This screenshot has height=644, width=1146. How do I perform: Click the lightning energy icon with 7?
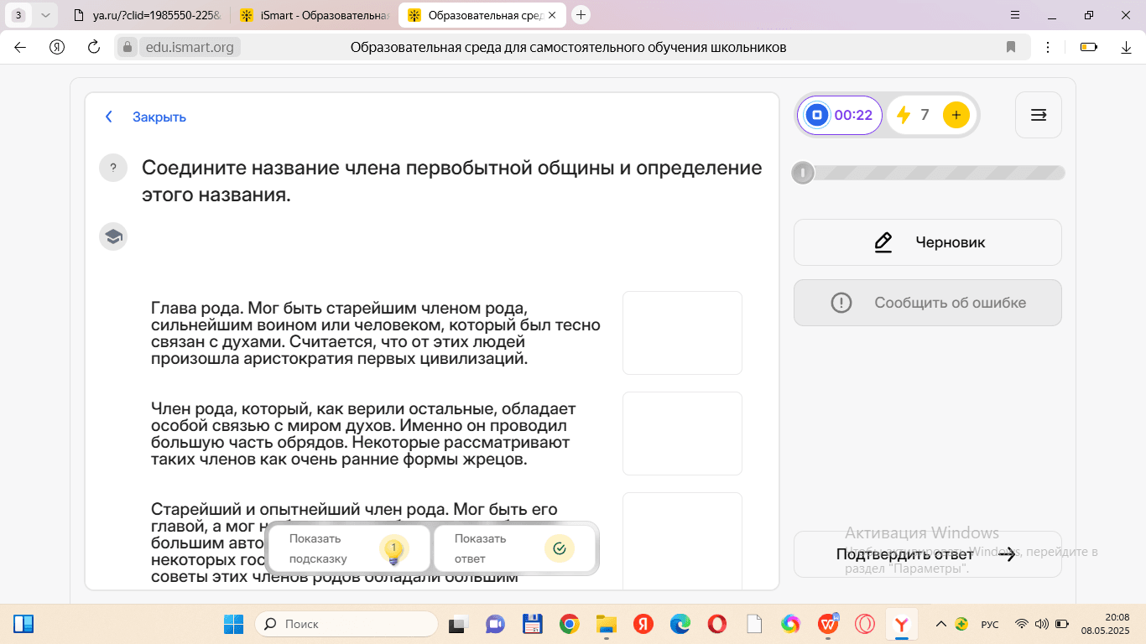point(904,115)
